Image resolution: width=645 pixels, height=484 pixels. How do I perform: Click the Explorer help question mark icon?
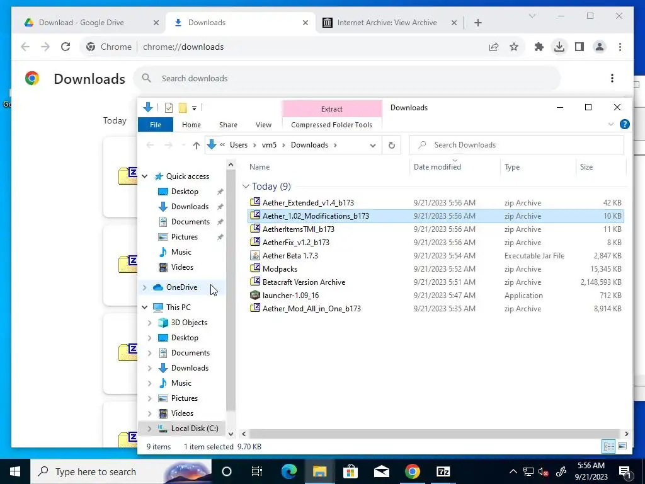pyautogui.click(x=624, y=124)
